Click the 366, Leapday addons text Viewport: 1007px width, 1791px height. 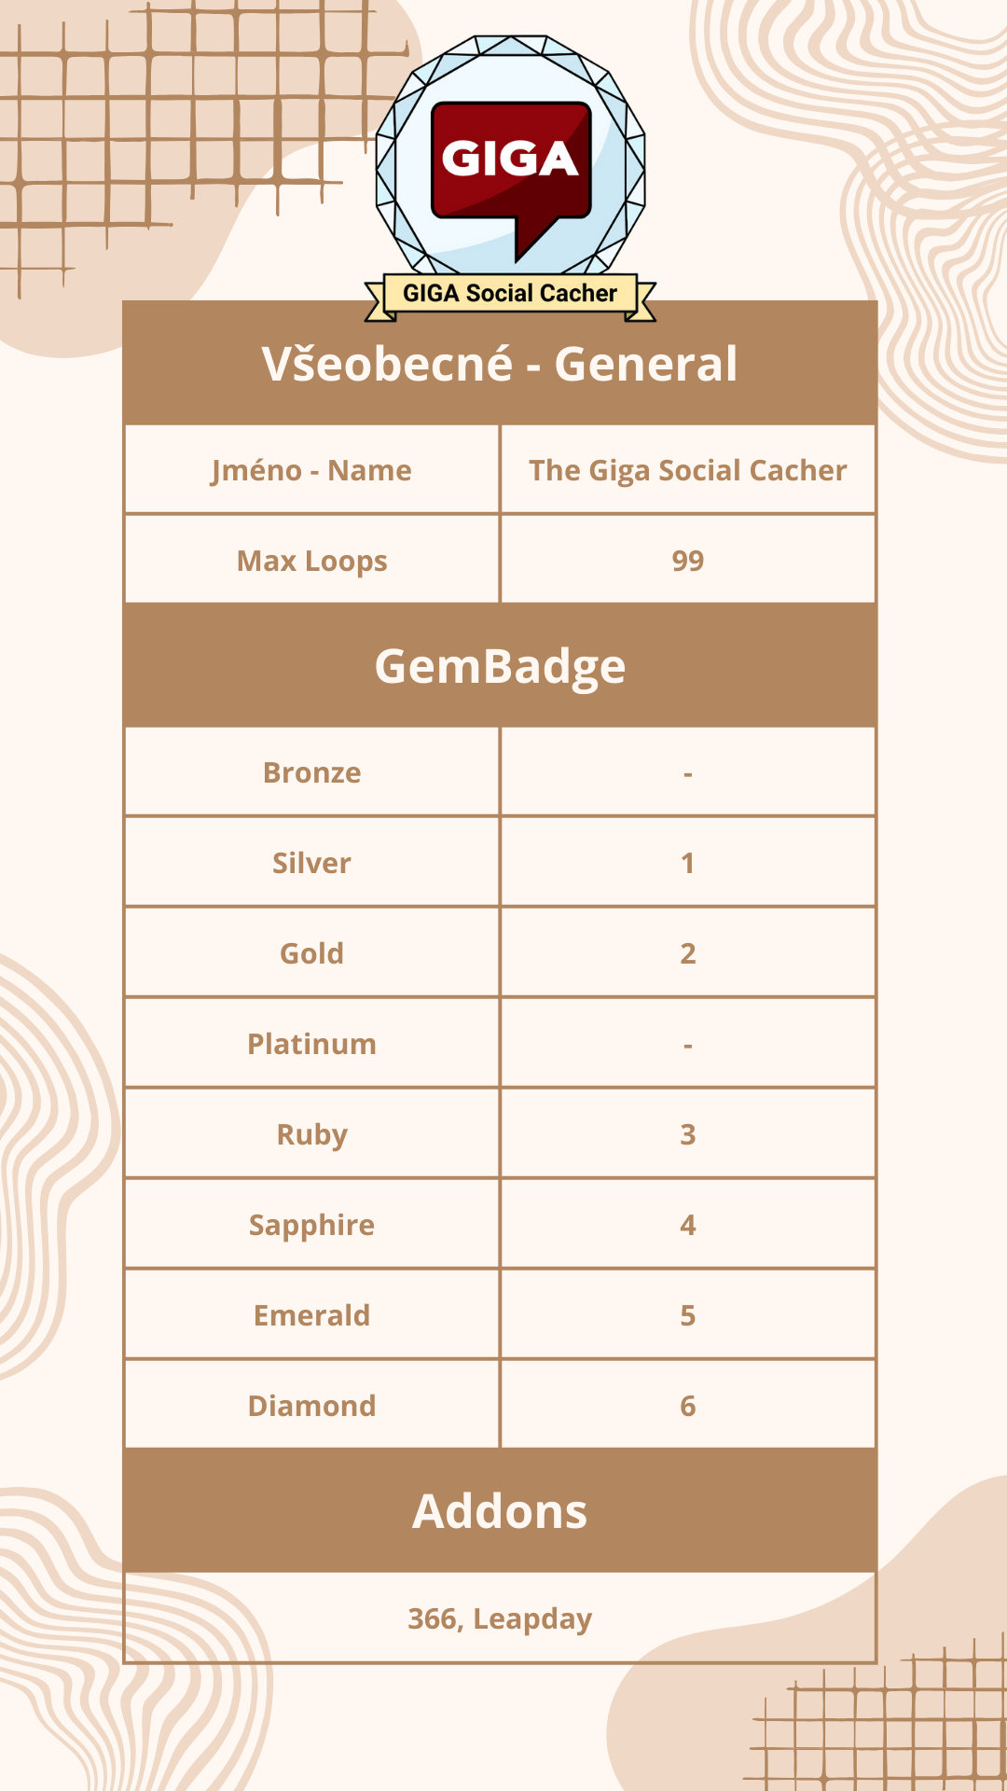click(500, 1618)
